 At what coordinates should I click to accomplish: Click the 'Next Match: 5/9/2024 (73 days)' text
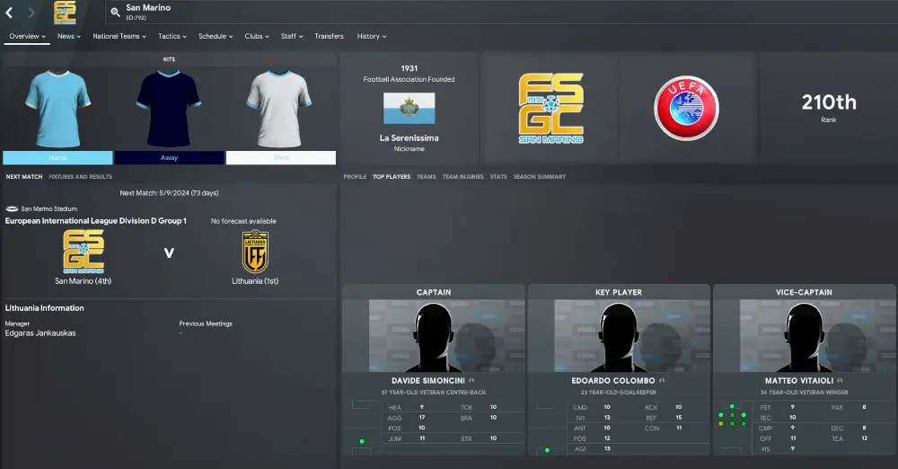pos(169,193)
